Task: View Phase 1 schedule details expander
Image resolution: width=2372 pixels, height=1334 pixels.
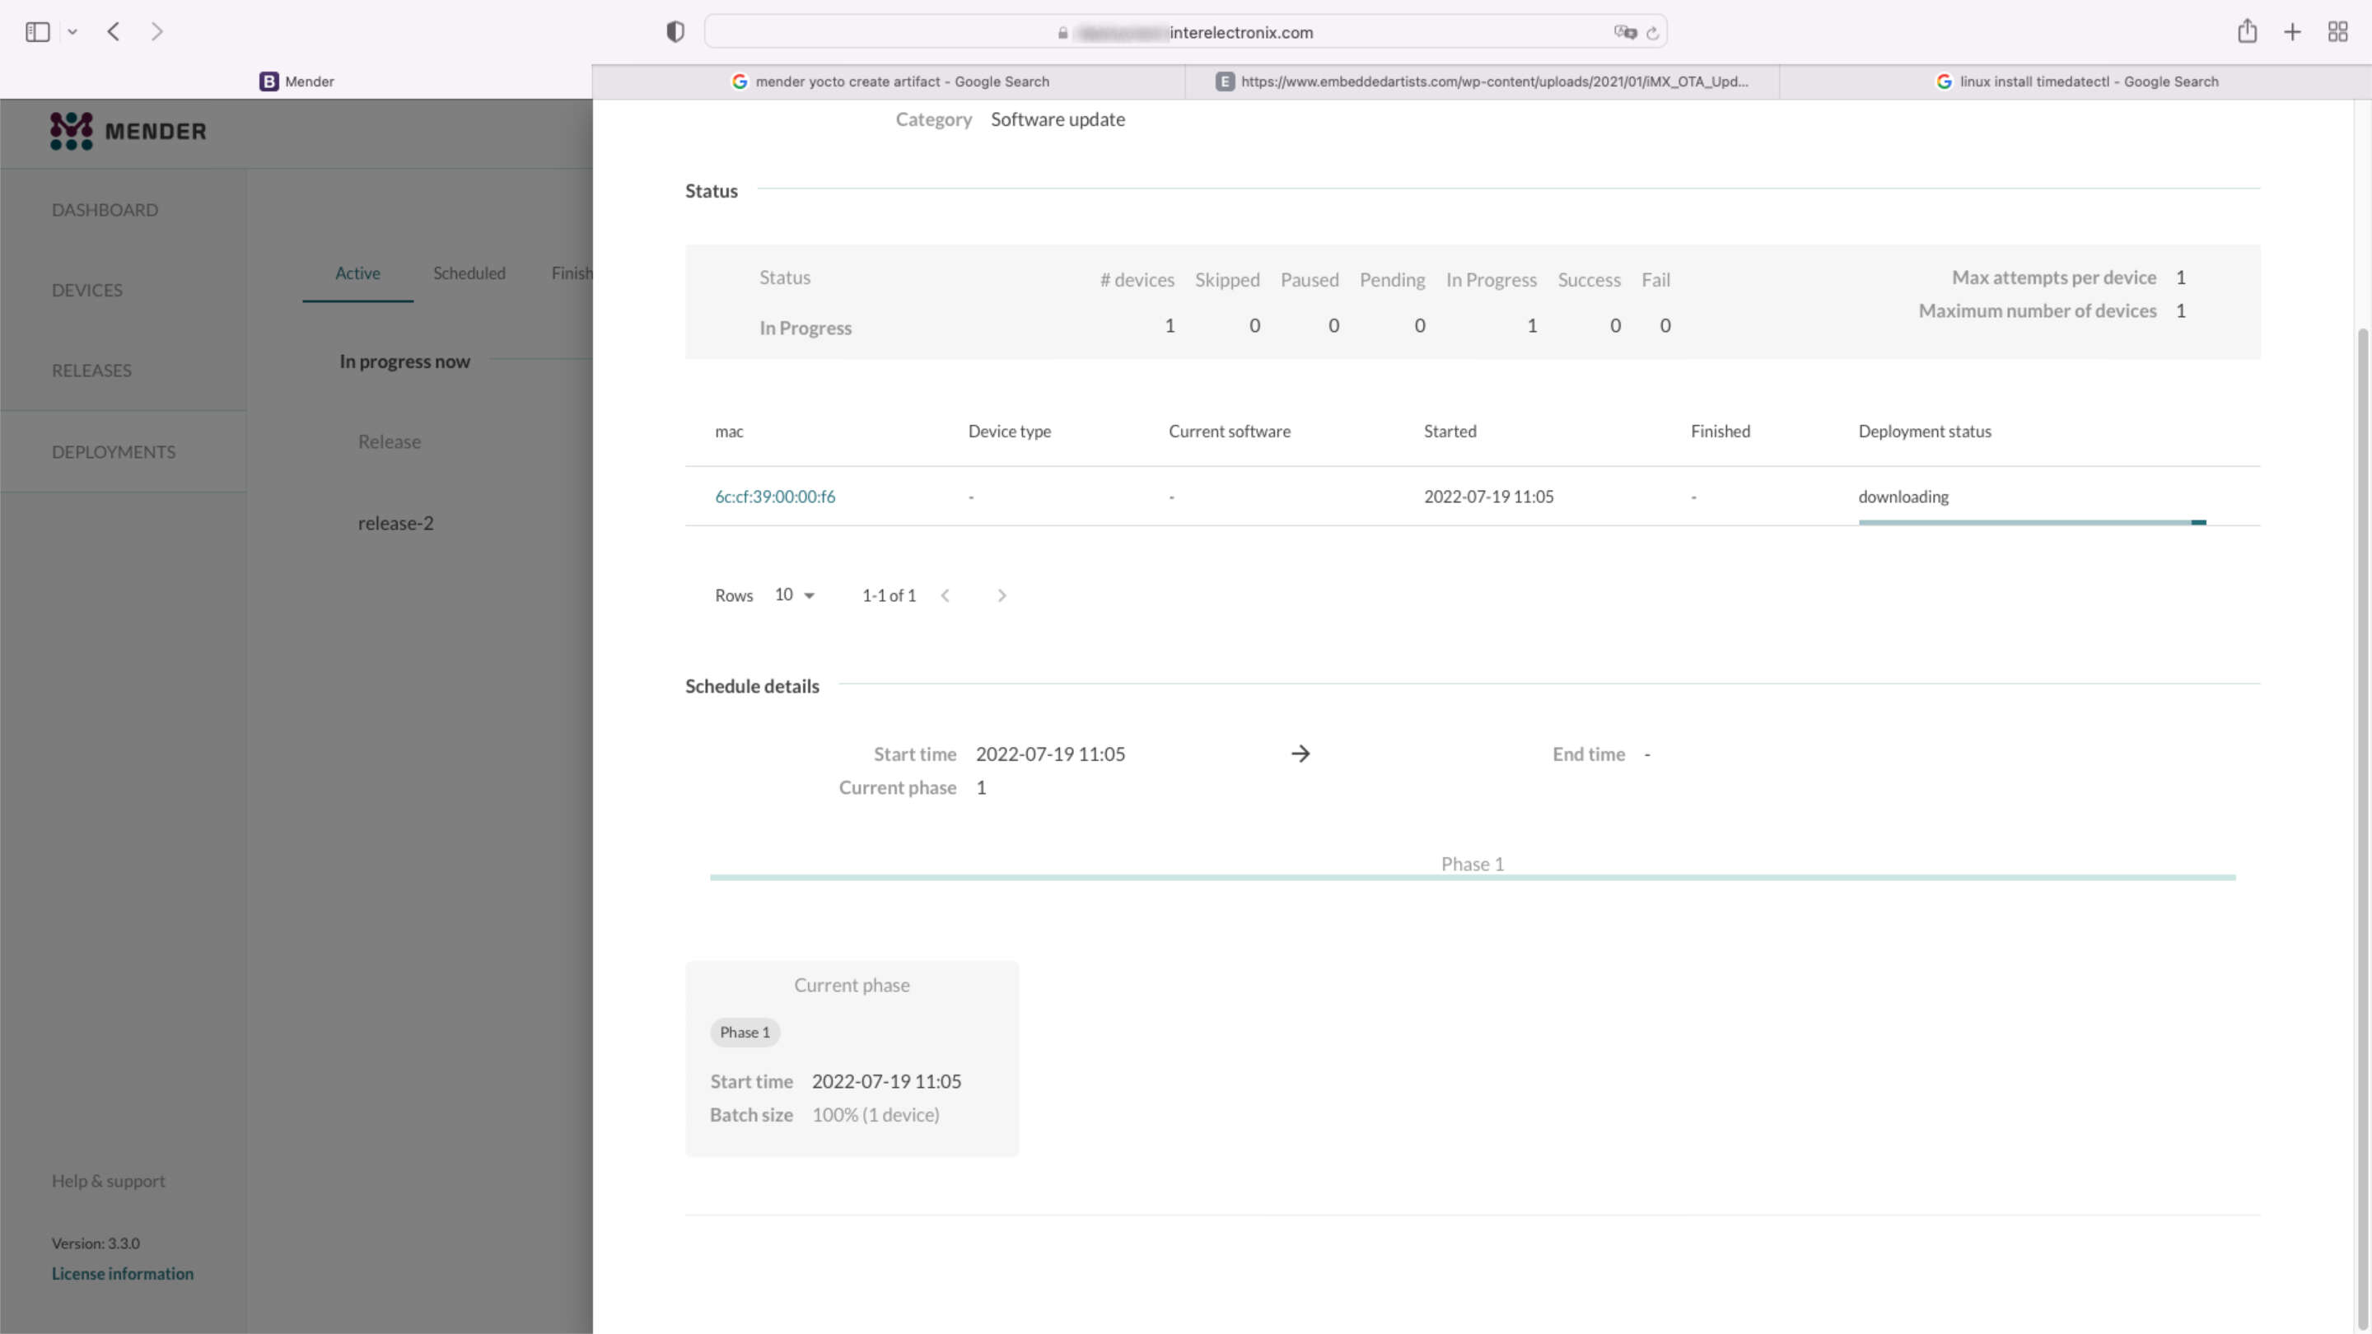Action: click(x=1471, y=863)
